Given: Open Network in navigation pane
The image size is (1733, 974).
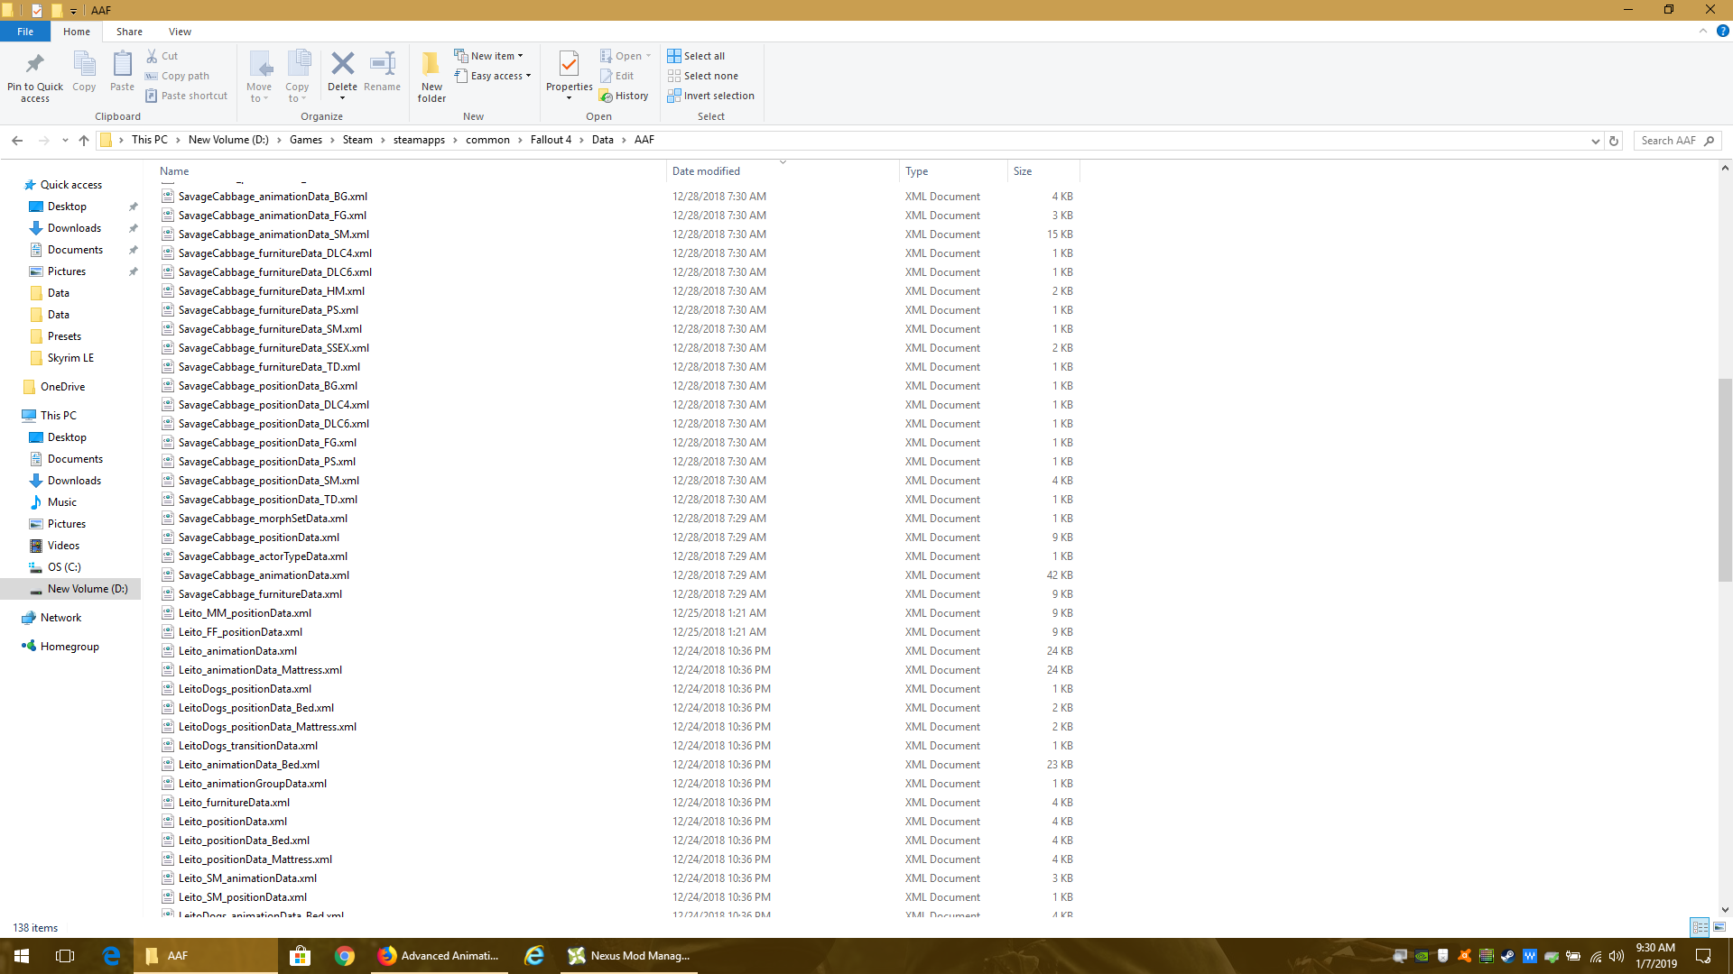Looking at the screenshot, I should pos(60,618).
